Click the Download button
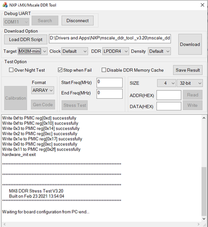 190,44
